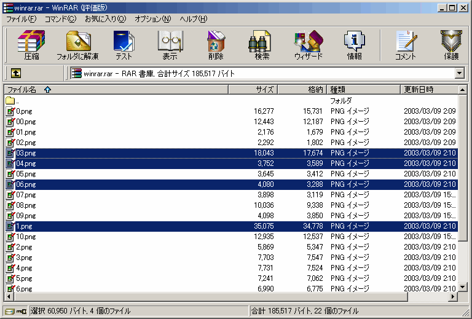
Task: Open the オプション(N) menu
Action: (x=152, y=19)
